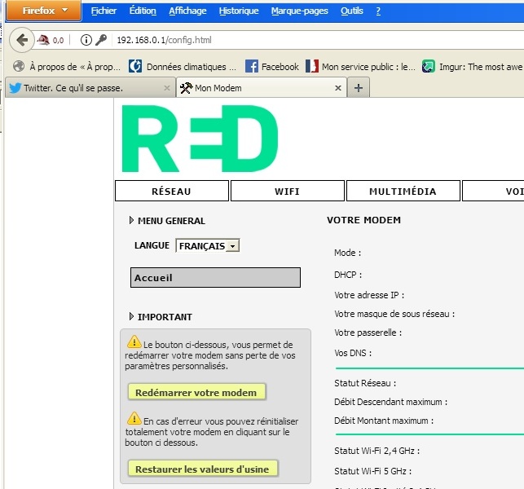This screenshot has width=524, height=489.
Task: Click the key icon in the address bar
Action: [x=101, y=40]
